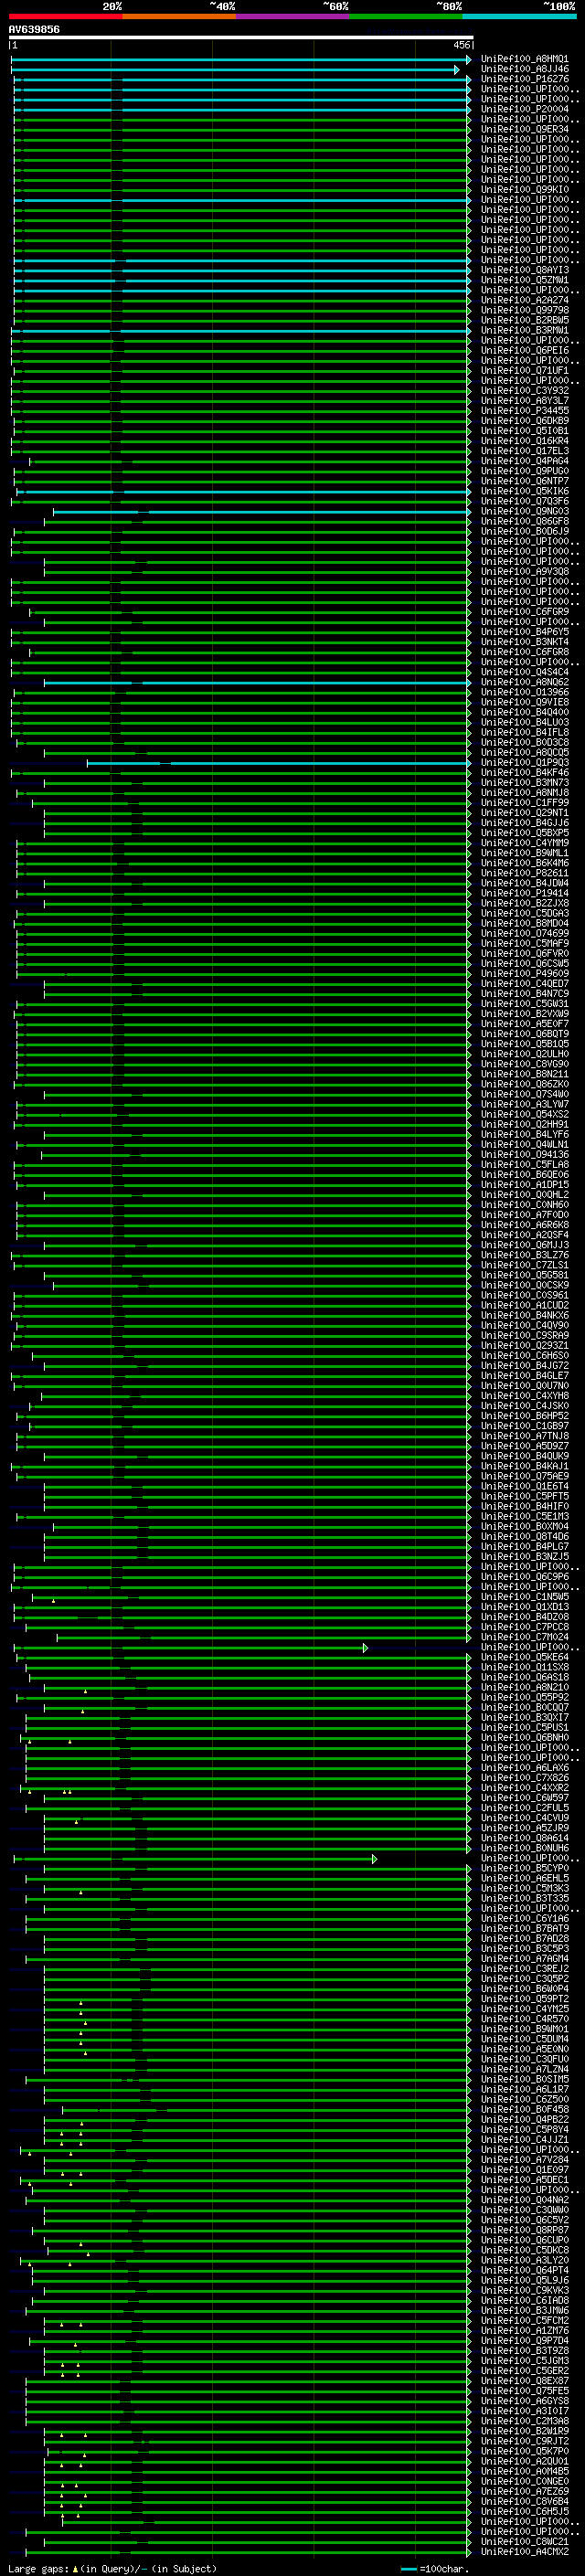Select hit label UniRef100_Q71UF1

(524, 371)
